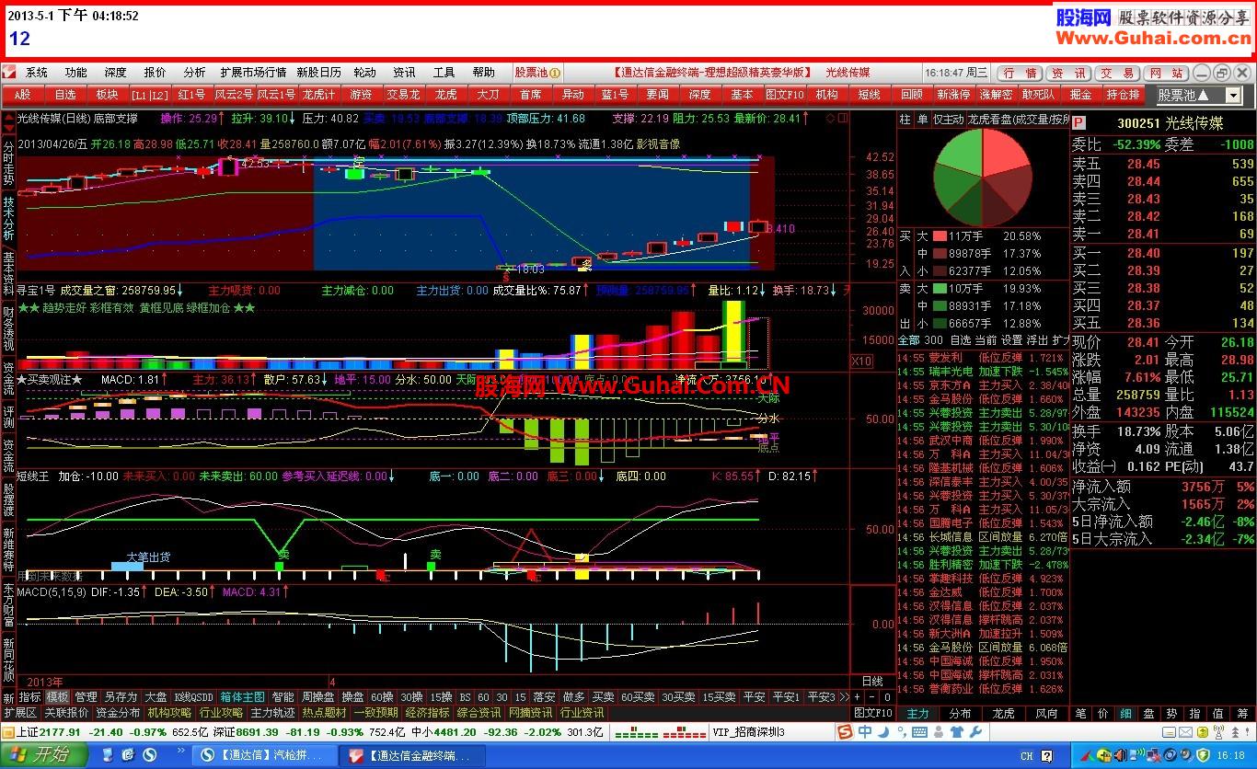This screenshot has height=769, width=1257.
Task: Open the 开始 Start button
Action: pos(44,755)
